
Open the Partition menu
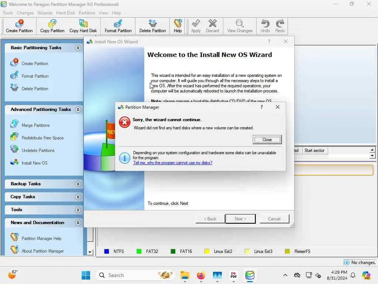pyautogui.click(x=87, y=13)
